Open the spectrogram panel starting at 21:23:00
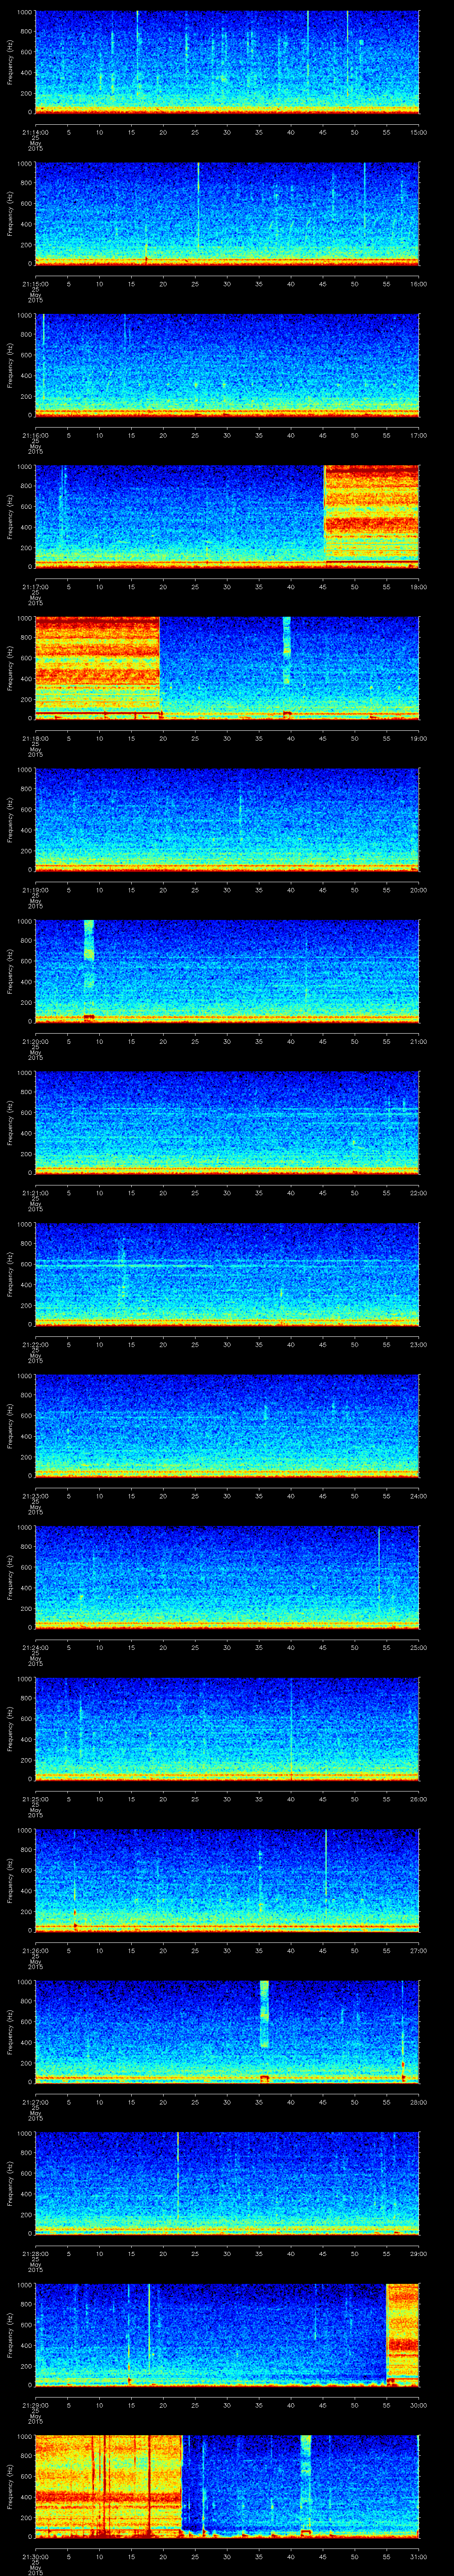 [x=227, y=1426]
